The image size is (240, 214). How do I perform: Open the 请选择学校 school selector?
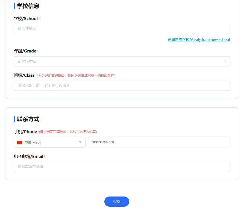(122, 29)
